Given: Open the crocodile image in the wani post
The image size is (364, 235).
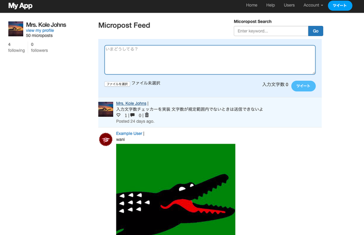Looking at the screenshot, I should point(176,190).
